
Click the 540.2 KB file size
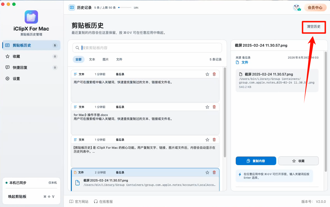click(245, 87)
